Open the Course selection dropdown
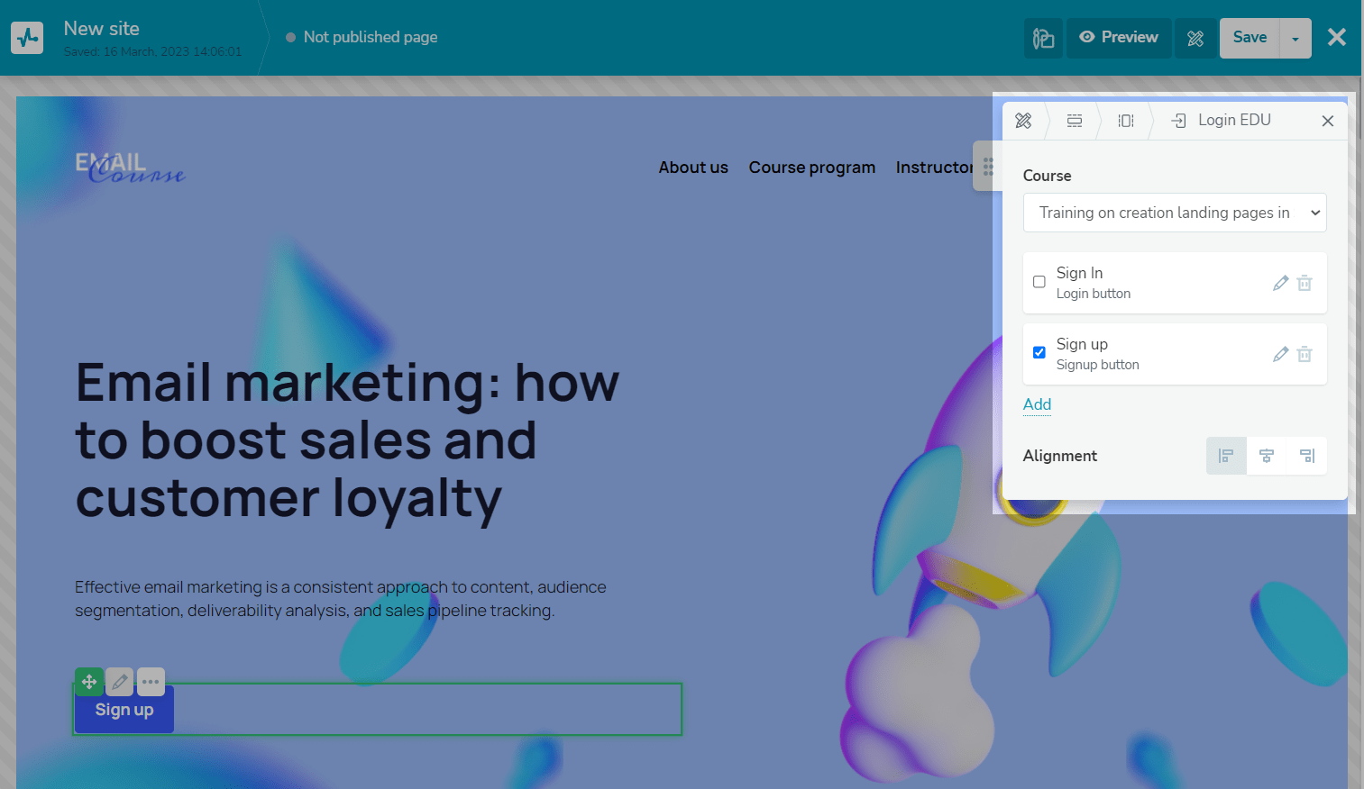This screenshot has height=789, width=1364. 1175,213
